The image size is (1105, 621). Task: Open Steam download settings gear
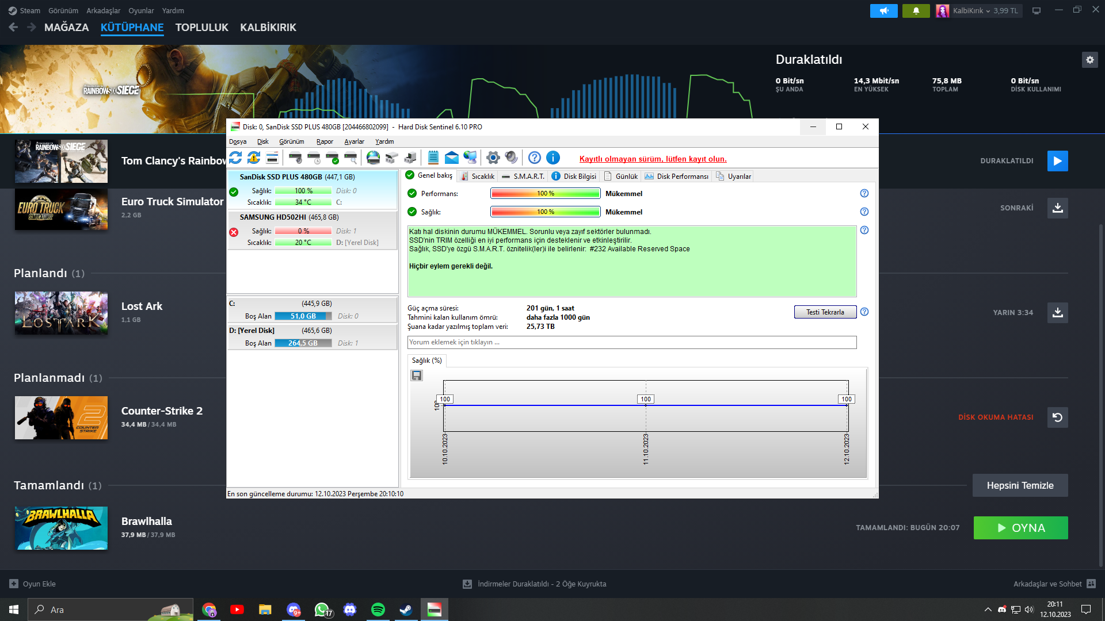tap(1090, 60)
